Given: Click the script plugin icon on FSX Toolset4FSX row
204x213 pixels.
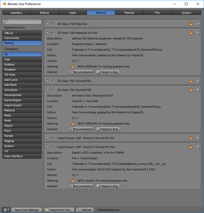Looking at the screenshot, I should [198, 81].
